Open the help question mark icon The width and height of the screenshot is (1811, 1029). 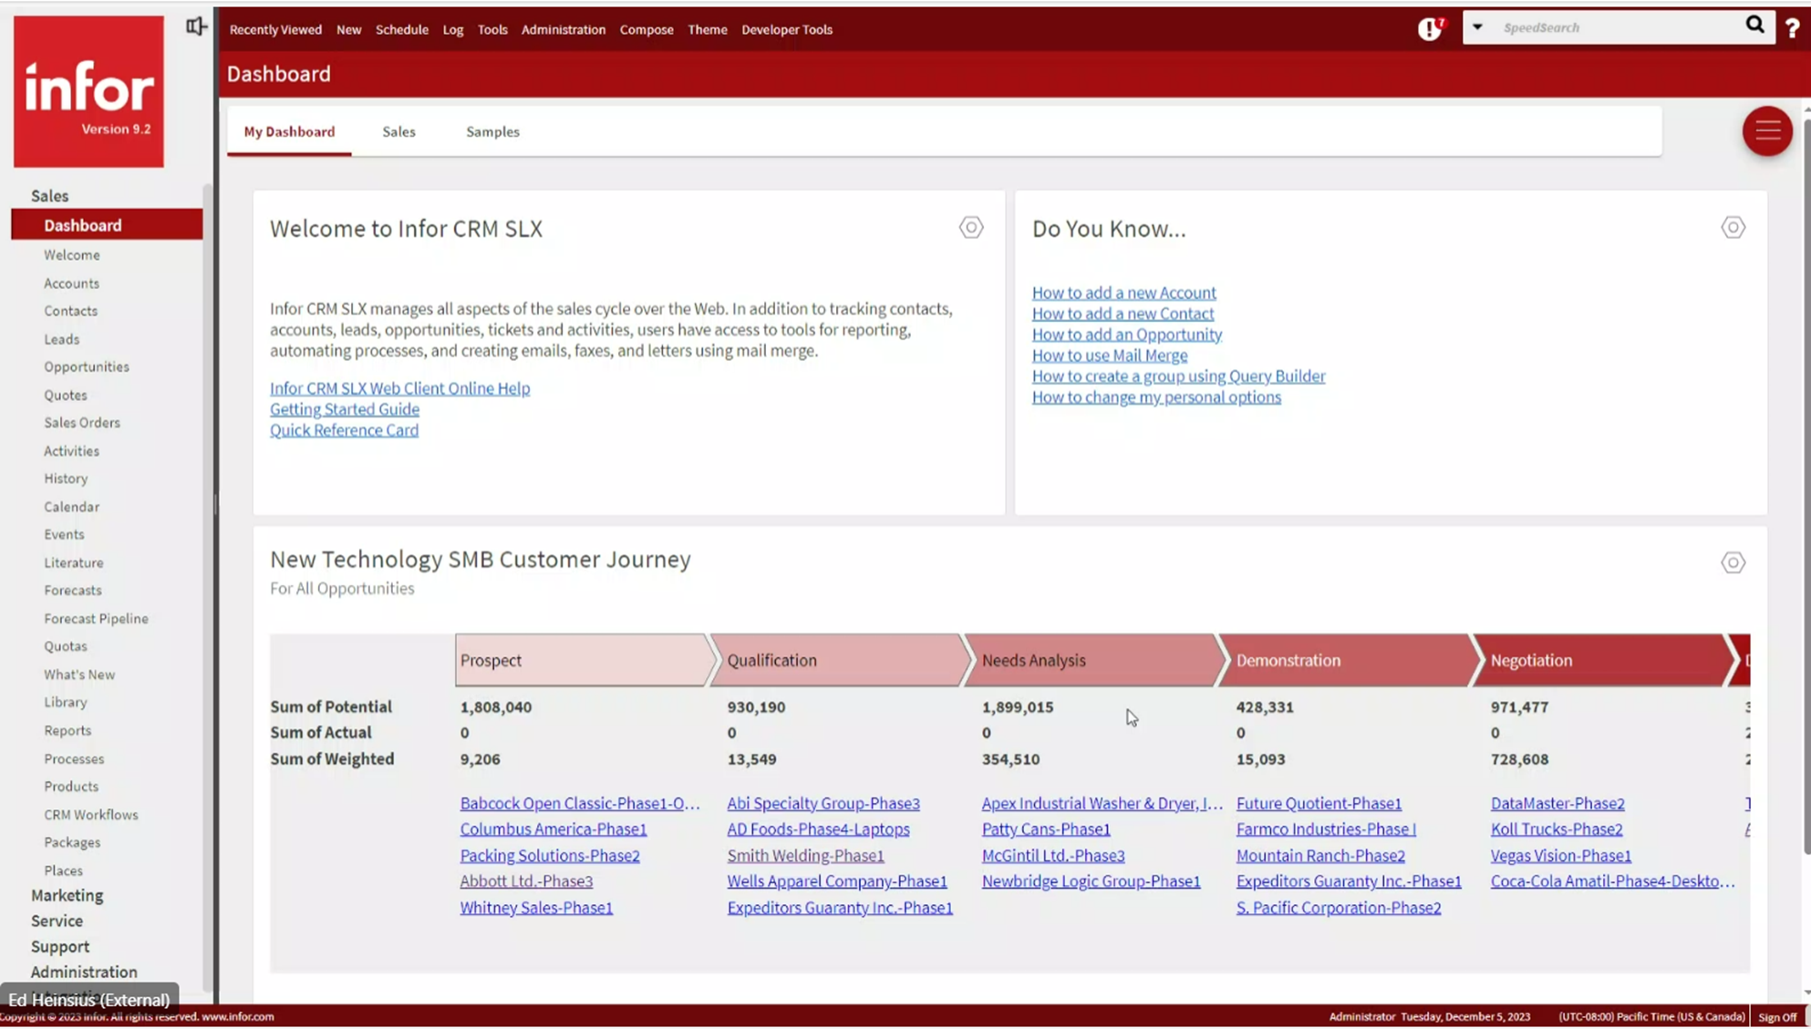click(x=1793, y=28)
